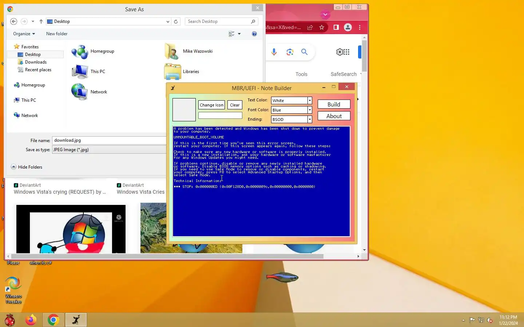524x327 pixels.
Task: Click the Search Desktop field
Action: pos(221,21)
